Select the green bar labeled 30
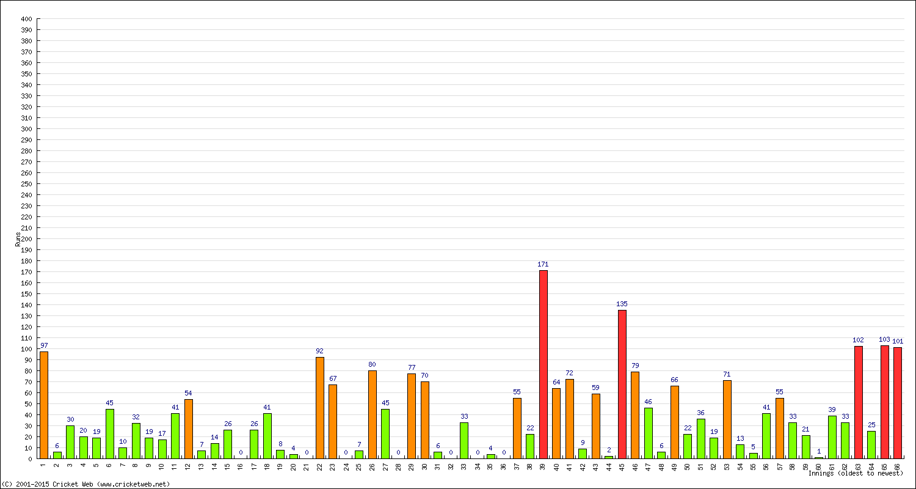This screenshot has height=489, width=916. click(70, 442)
